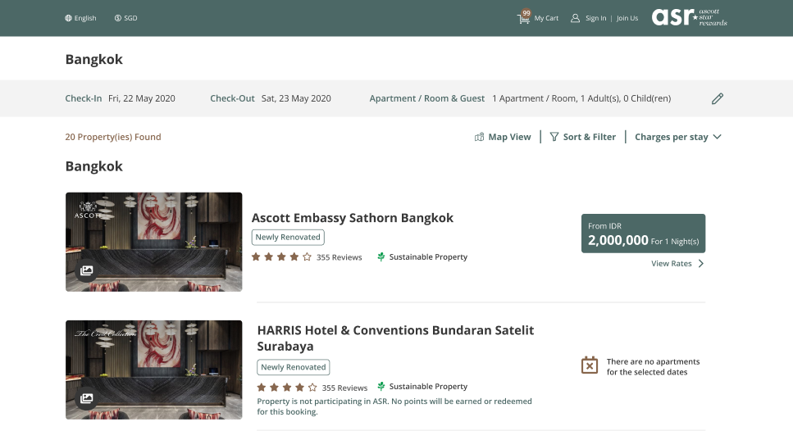
Task: Open the My Cart shopping cart icon
Action: (x=523, y=18)
